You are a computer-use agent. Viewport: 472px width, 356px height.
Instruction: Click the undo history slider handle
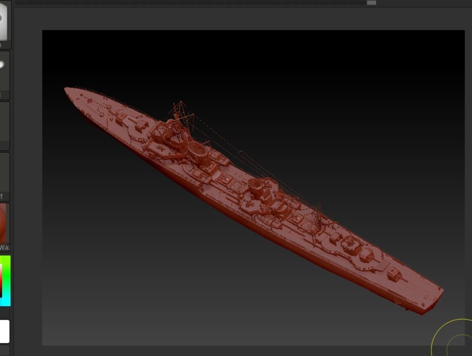pos(371,3)
